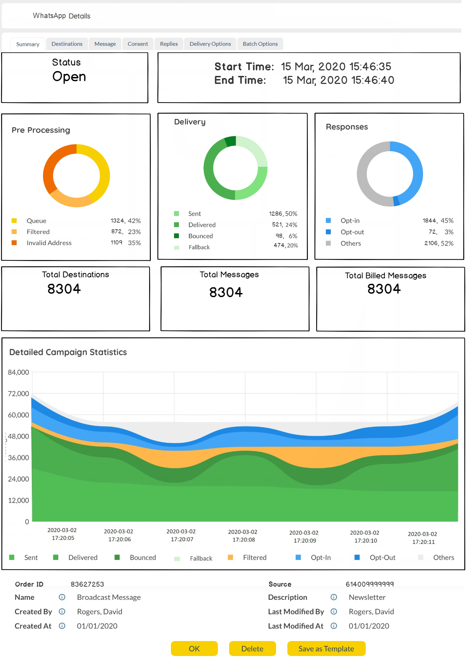Switch to the Message tab

tap(105, 44)
